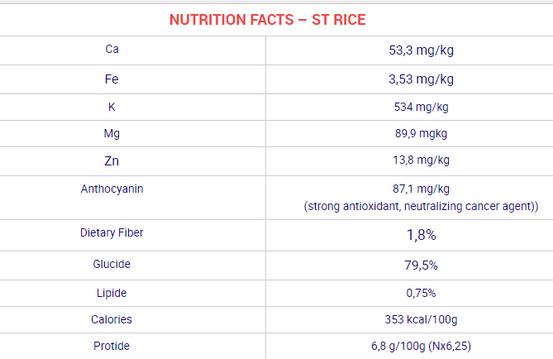Select the Mg row label
Viewport: 553px width, 359px height.
112,133
